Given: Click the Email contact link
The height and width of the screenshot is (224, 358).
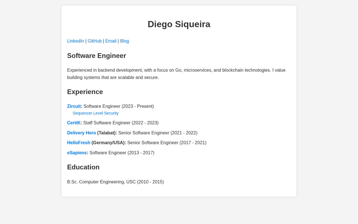Looking at the screenshot, I should (111, 41).
